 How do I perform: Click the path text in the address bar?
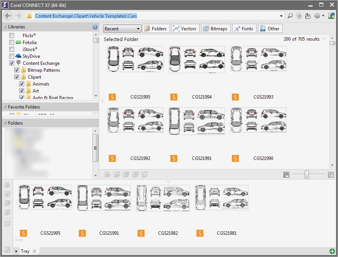[x=86, y=16]
